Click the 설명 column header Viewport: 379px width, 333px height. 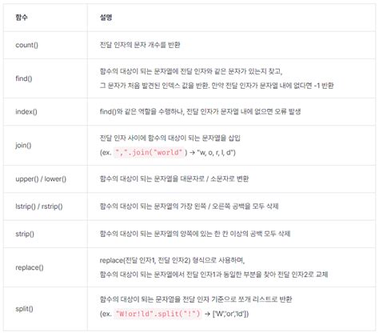point(106,18)
